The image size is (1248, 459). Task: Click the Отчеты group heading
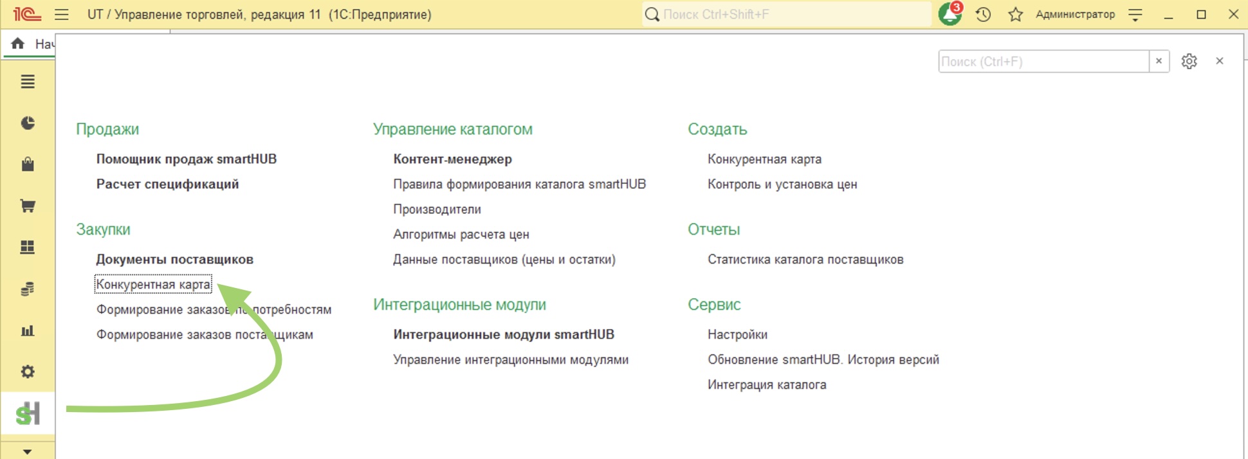point(714,229)
